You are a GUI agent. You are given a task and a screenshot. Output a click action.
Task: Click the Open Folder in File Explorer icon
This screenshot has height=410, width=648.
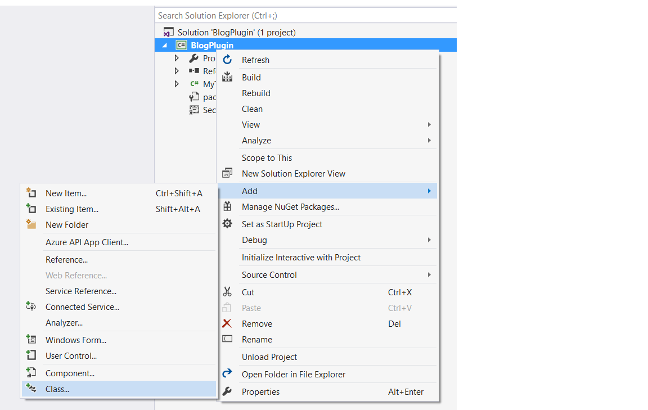(227, 374)
